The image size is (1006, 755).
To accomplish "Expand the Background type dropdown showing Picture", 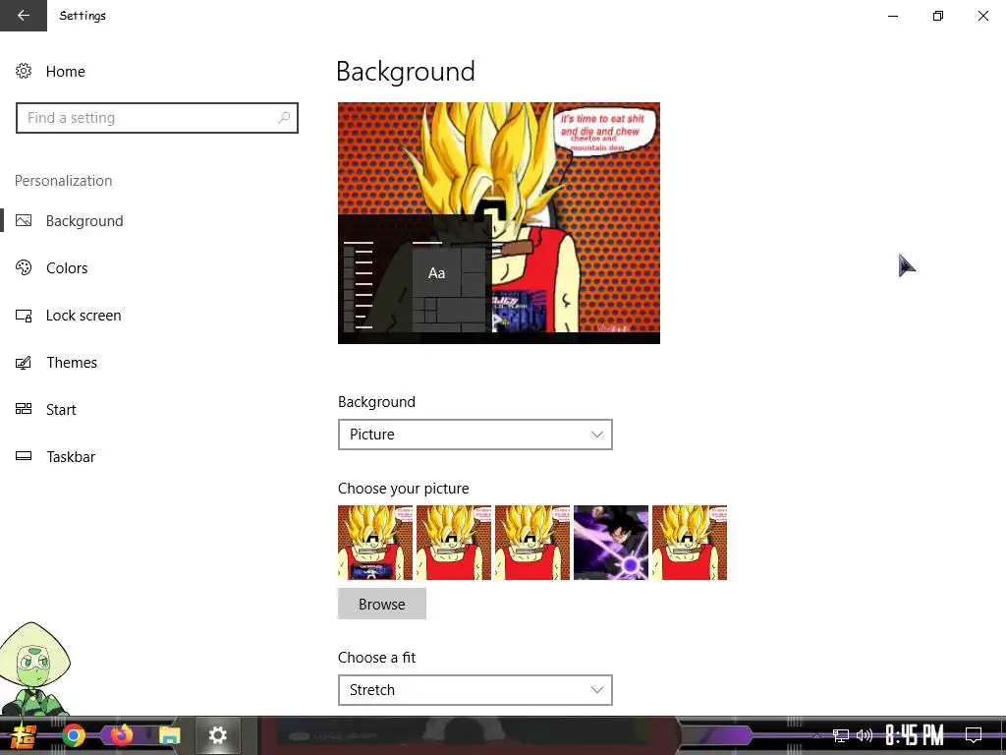I will (x=475, y=435).
